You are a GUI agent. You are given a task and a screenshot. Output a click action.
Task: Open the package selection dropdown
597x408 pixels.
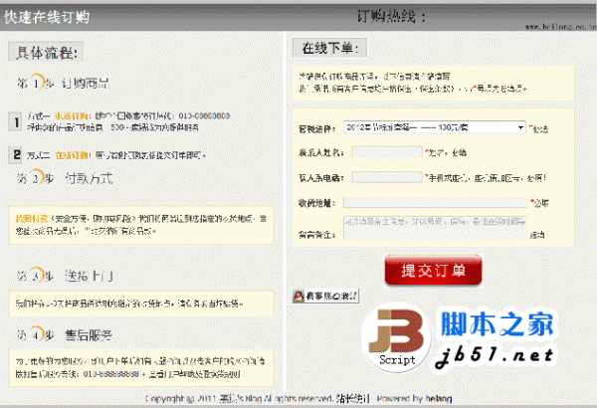click(435, 127)
